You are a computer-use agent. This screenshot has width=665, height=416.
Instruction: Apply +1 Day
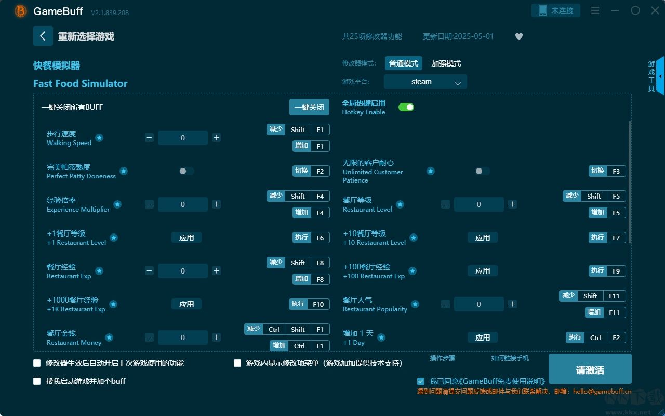(x=483, y=337)
